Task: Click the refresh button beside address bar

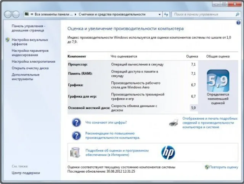Action: click(166, 14)
